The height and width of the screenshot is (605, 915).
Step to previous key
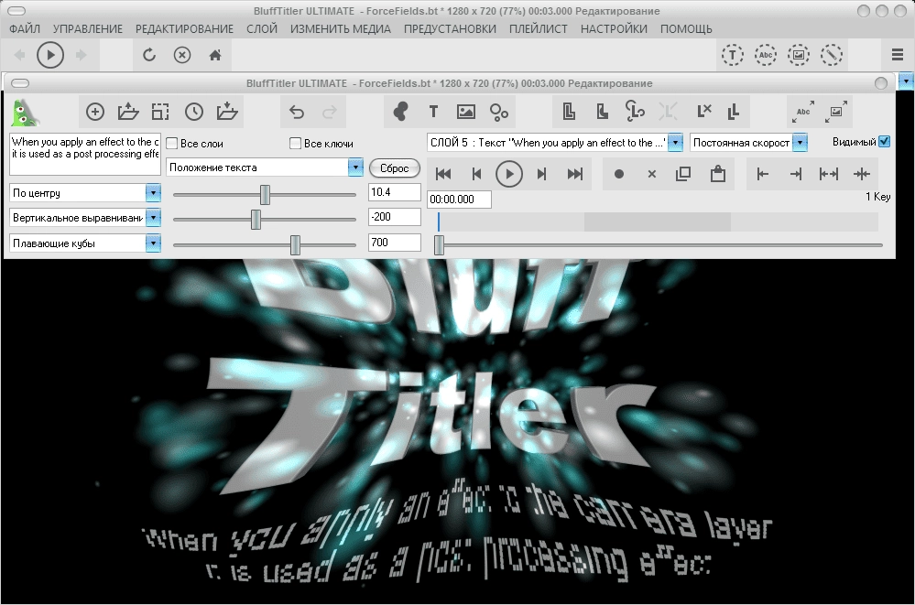tap(476, 174)
